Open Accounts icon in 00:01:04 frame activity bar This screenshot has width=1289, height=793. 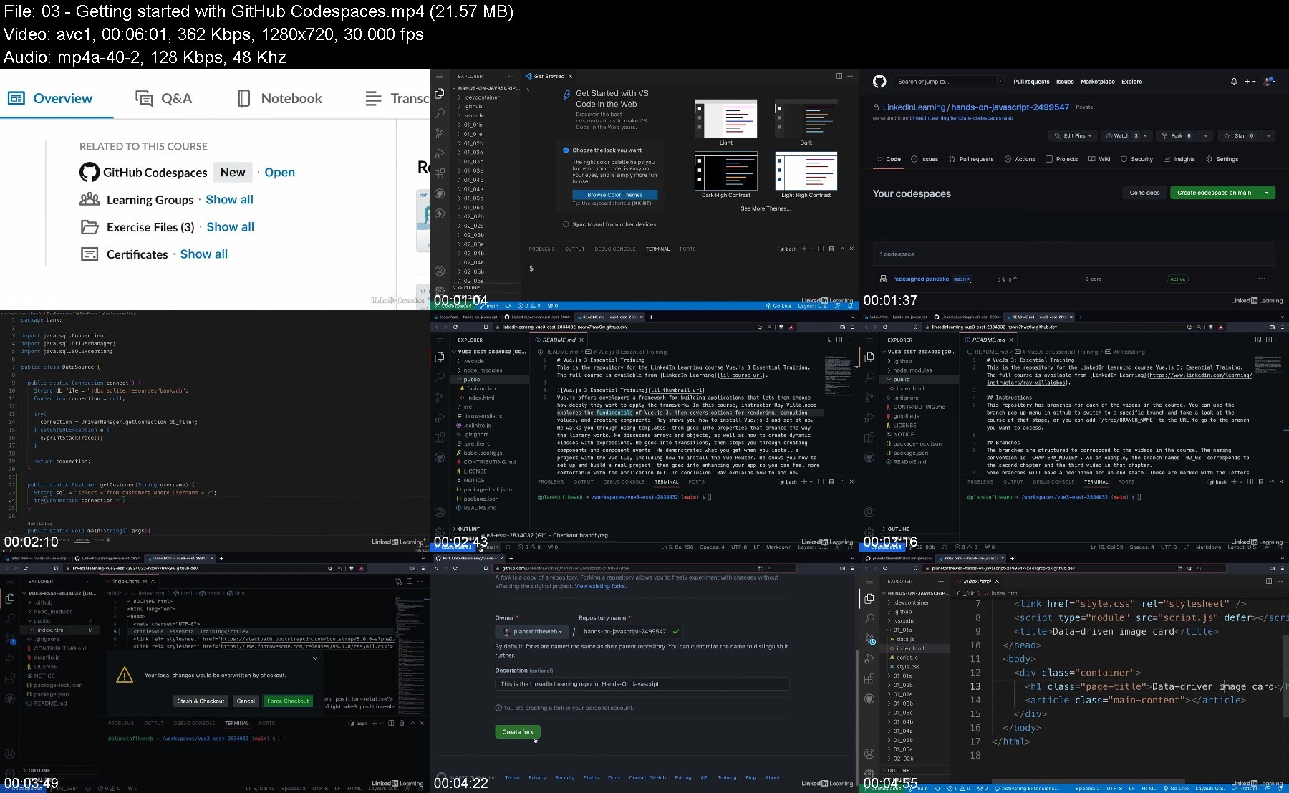coord(440,271)
